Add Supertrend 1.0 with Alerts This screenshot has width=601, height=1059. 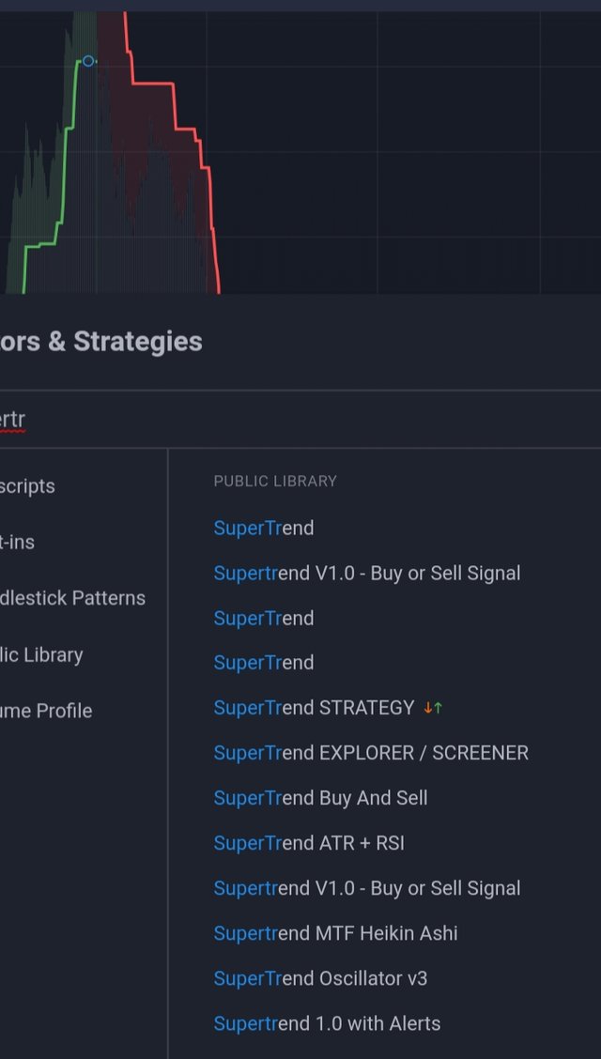point(327,1023)
